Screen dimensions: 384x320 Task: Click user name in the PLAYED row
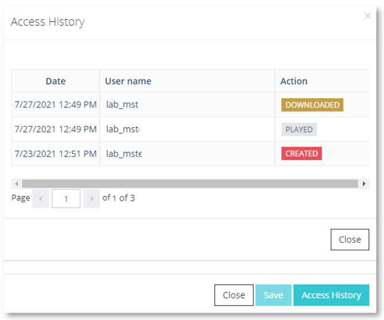(x=123, y=129)
